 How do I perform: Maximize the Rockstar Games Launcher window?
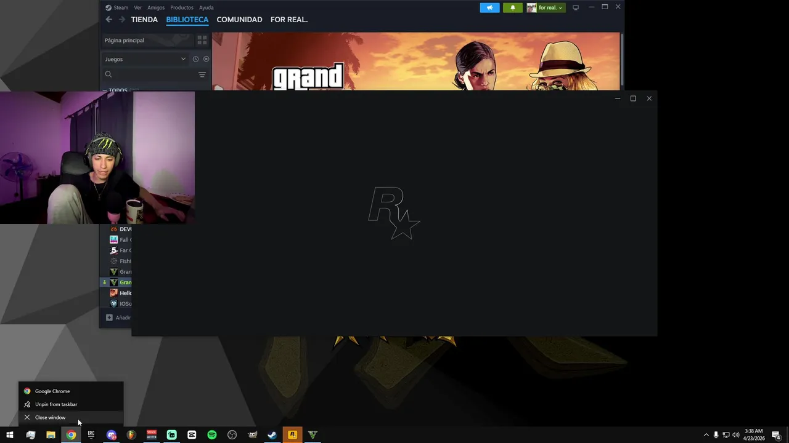pos(633,98)
